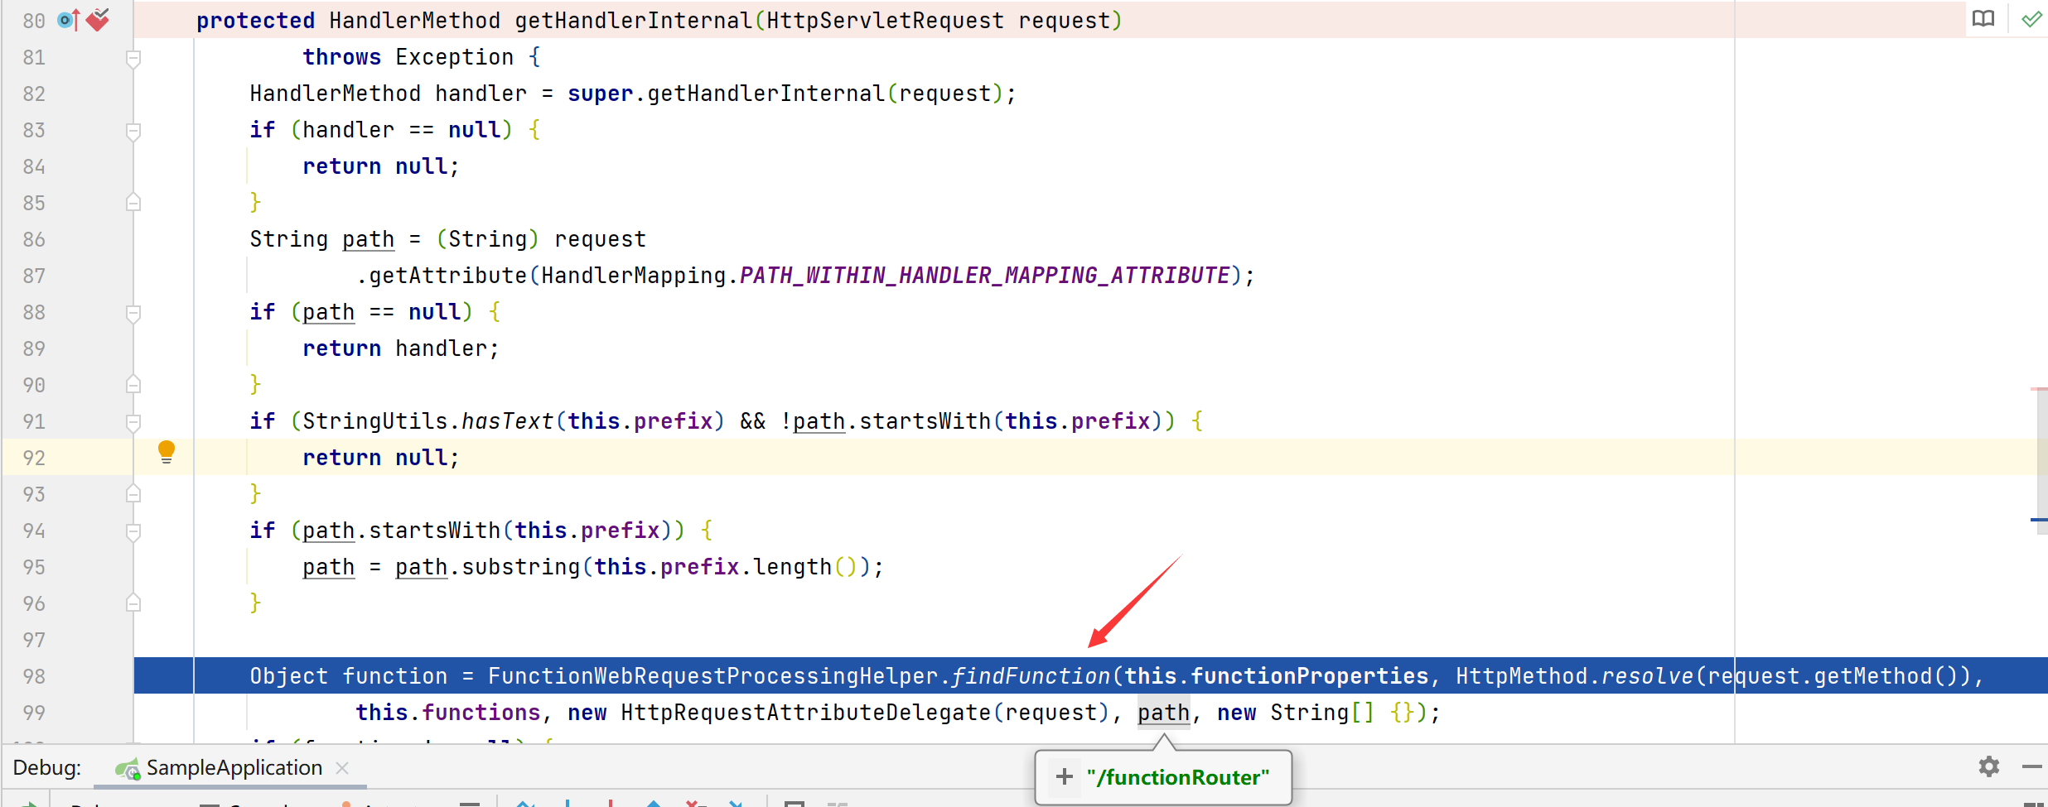Click the super keyword on line 82
The width and height of the screenshot is (2048, 807).
tap(601, 94)
